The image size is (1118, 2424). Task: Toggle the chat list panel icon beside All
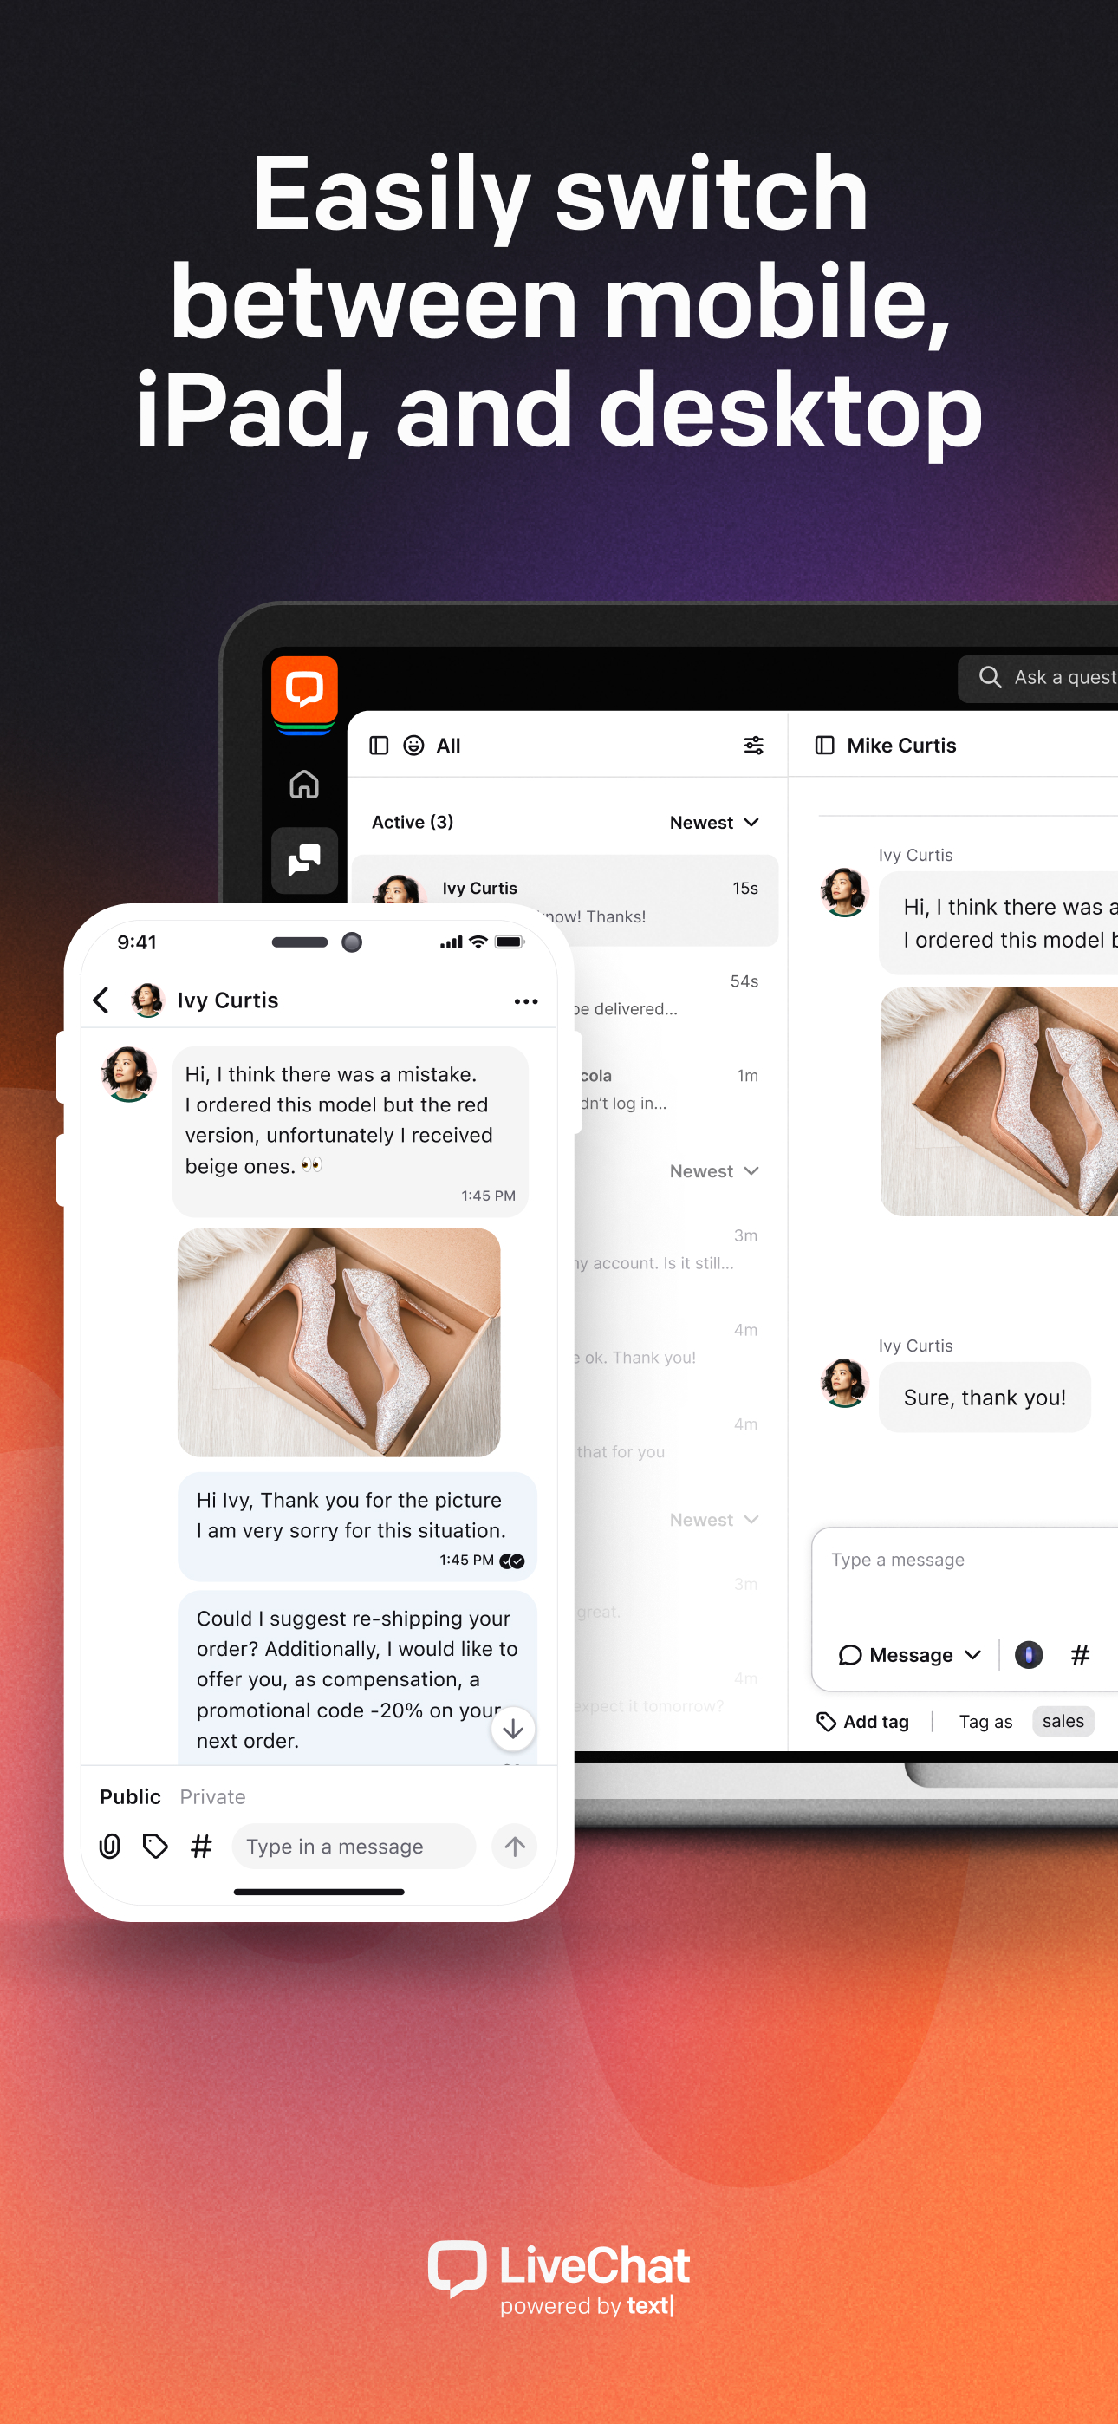pos(380,746)
